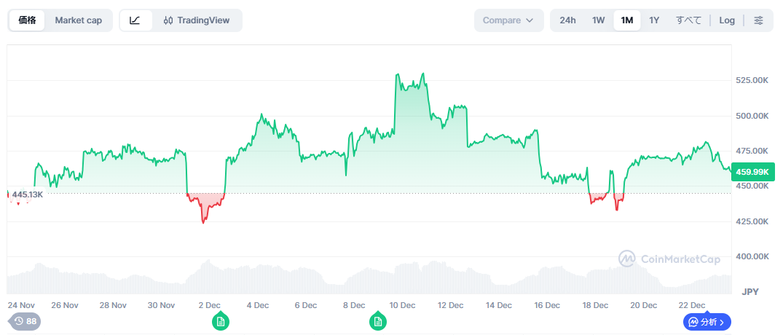Click the history badge showing 88
This screenshot has width=783, height=335.
pos(25,321)
